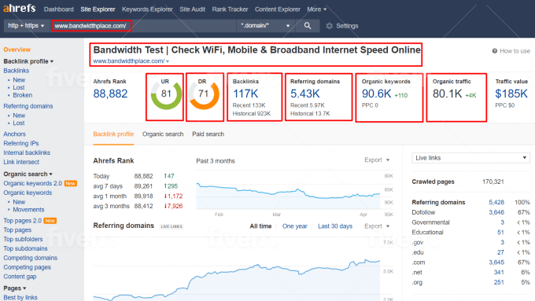The image size is (535, 301).
Task: Expand the More menu
Action: click(316, 9)
